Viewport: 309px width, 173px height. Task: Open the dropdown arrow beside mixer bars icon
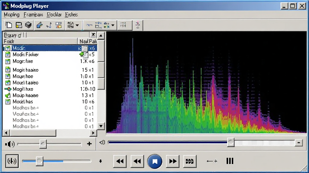click(x=77, y=25)
